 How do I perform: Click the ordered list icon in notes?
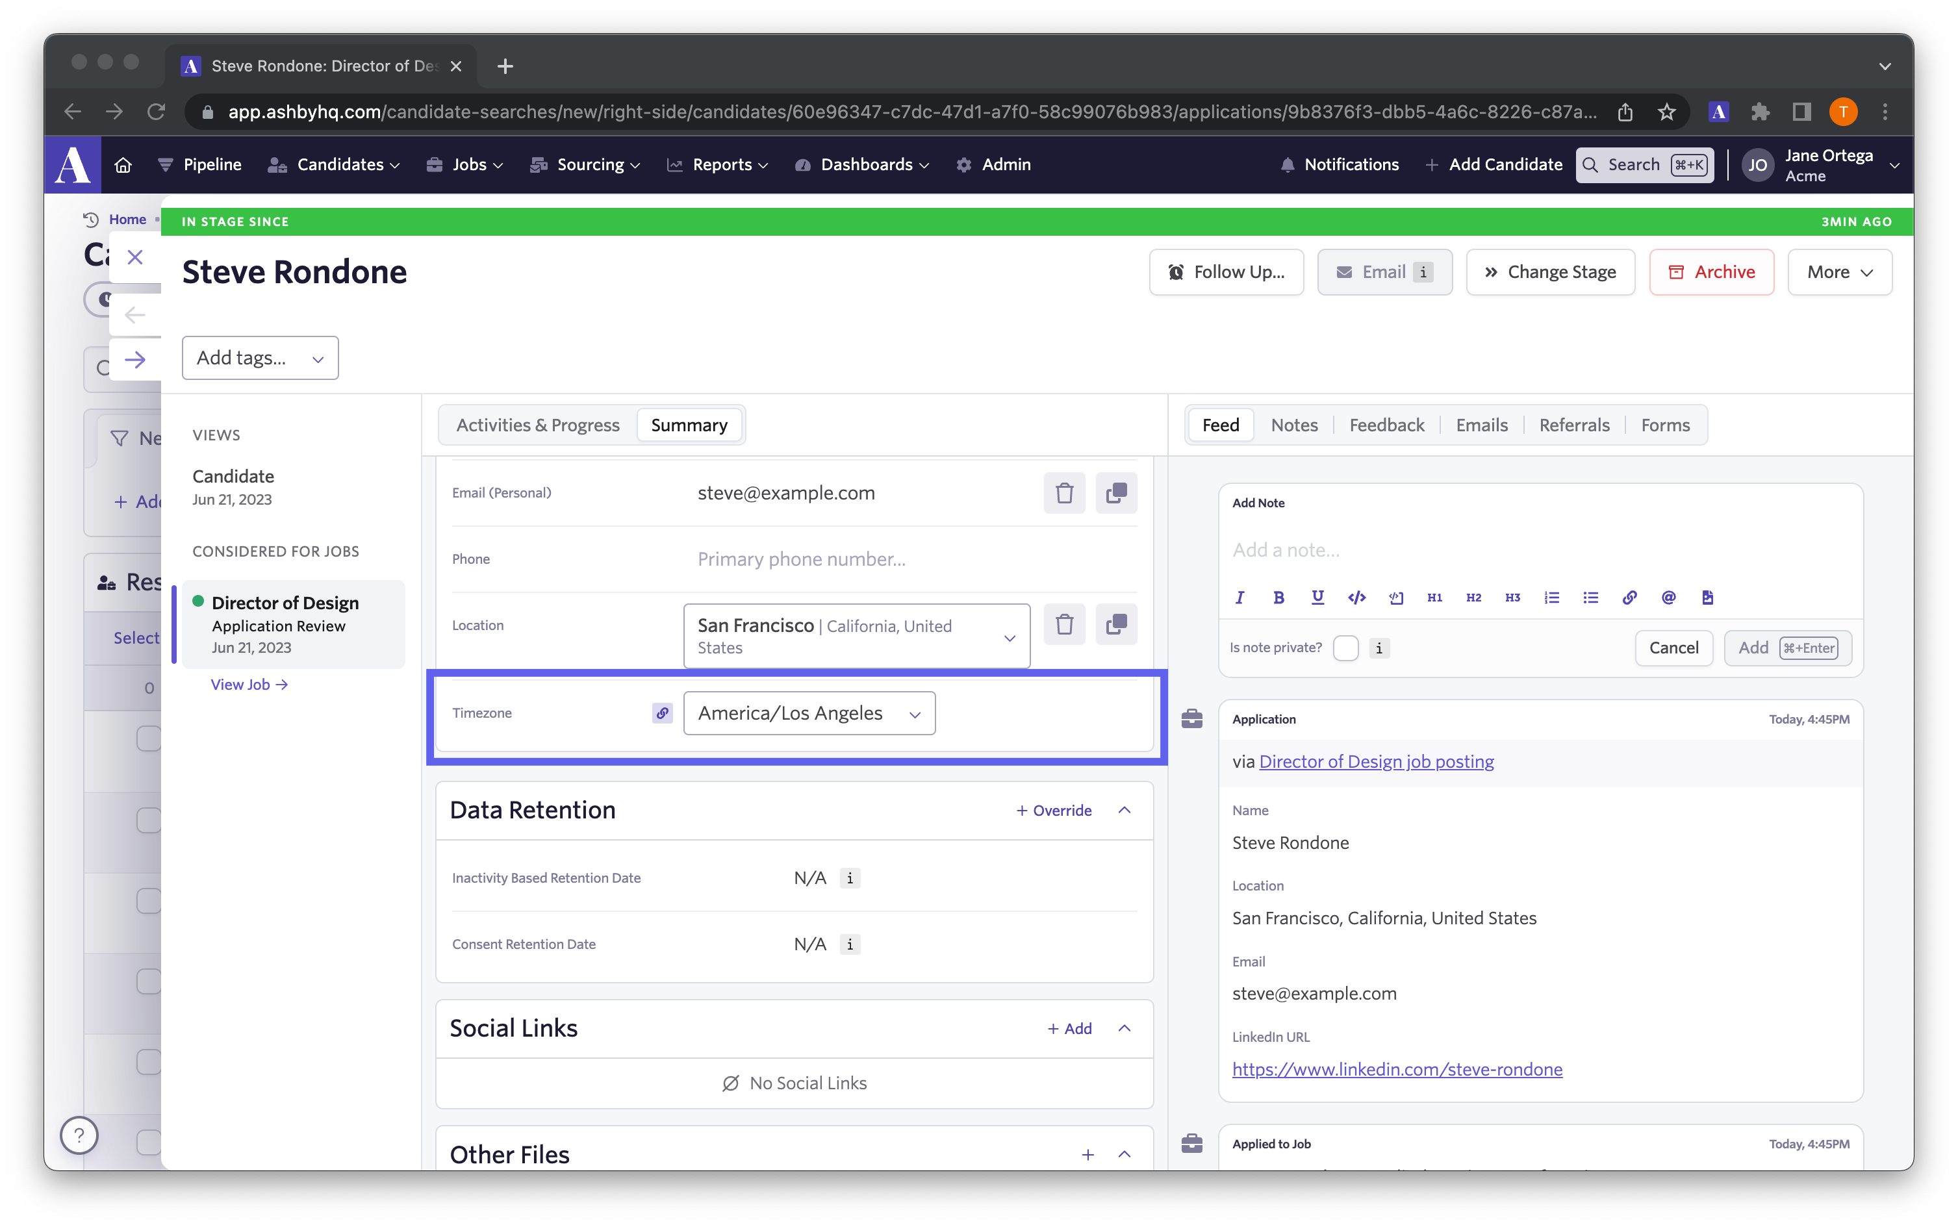pos(1549,597)
